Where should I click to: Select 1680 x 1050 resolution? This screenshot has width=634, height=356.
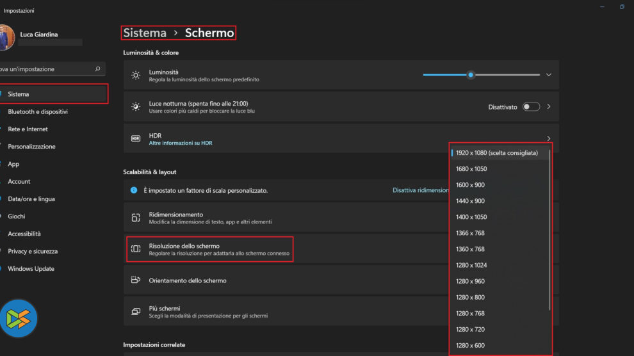pyautogui.click(x=471, y=169)
